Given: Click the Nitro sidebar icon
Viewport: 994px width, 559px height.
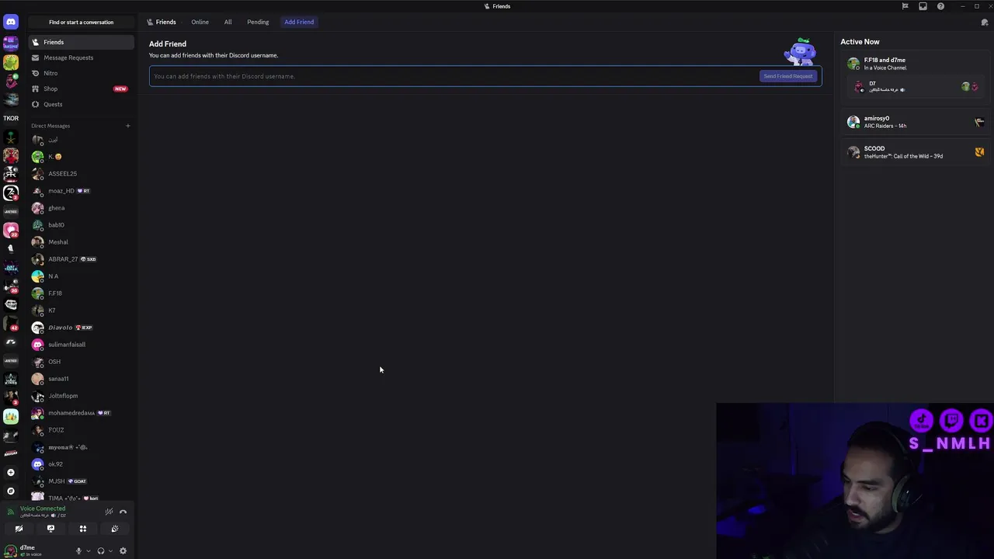Looking at the screenshot, I should tap(35, 73).
